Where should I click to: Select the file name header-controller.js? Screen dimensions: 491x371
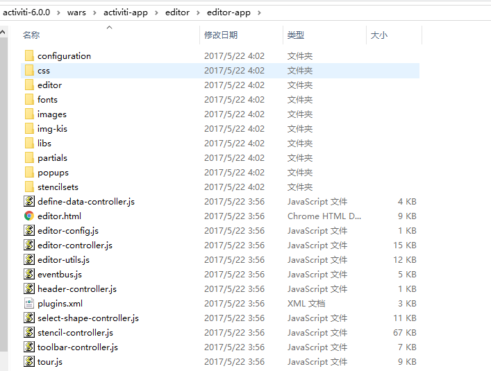(x=77, y=288)
